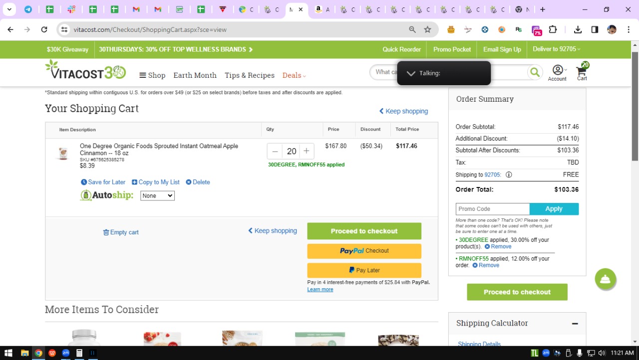Click the honey pot bear extension icon
The width and height of the screenshot is (639, 360).
click(x=451, y=29)
